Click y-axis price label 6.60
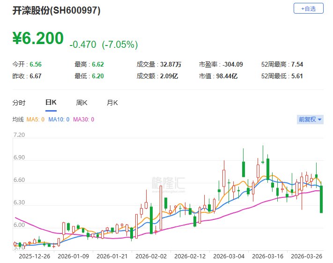Viewport: 333px width, 263px height. point(19,180)
